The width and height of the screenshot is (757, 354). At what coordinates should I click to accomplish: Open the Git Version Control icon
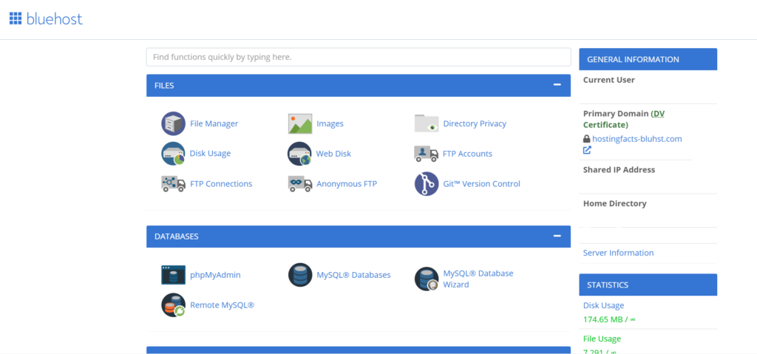427,184
